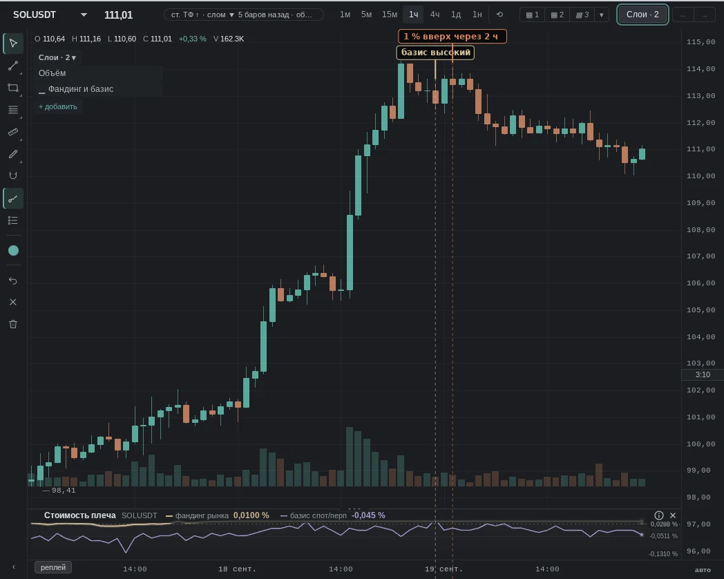Screen dimensions: 724x579
Task: Click the current price 111,01 in header
Action: point(119,15)
